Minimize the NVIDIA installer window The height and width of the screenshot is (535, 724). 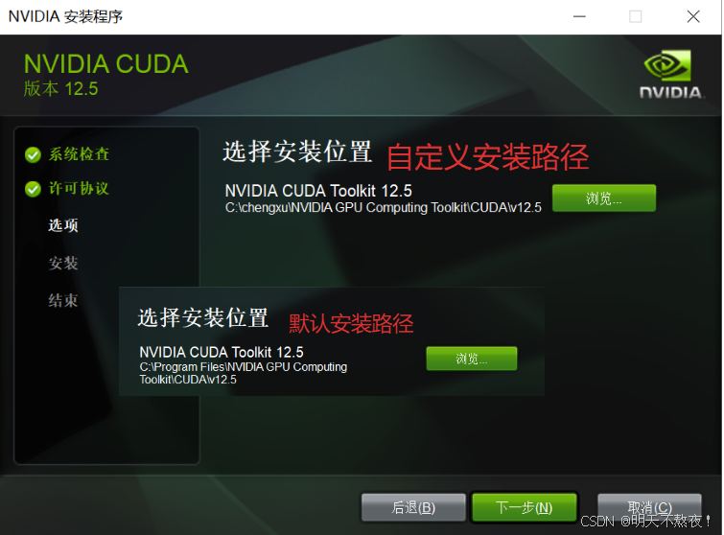pyautogui.click(x=579, y=17)
